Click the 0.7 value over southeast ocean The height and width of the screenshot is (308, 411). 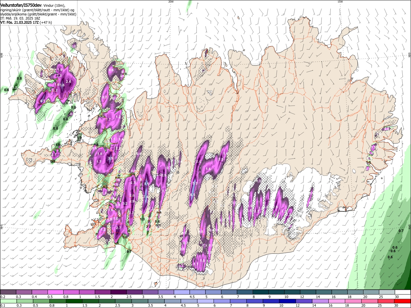[x=401, y=231]
